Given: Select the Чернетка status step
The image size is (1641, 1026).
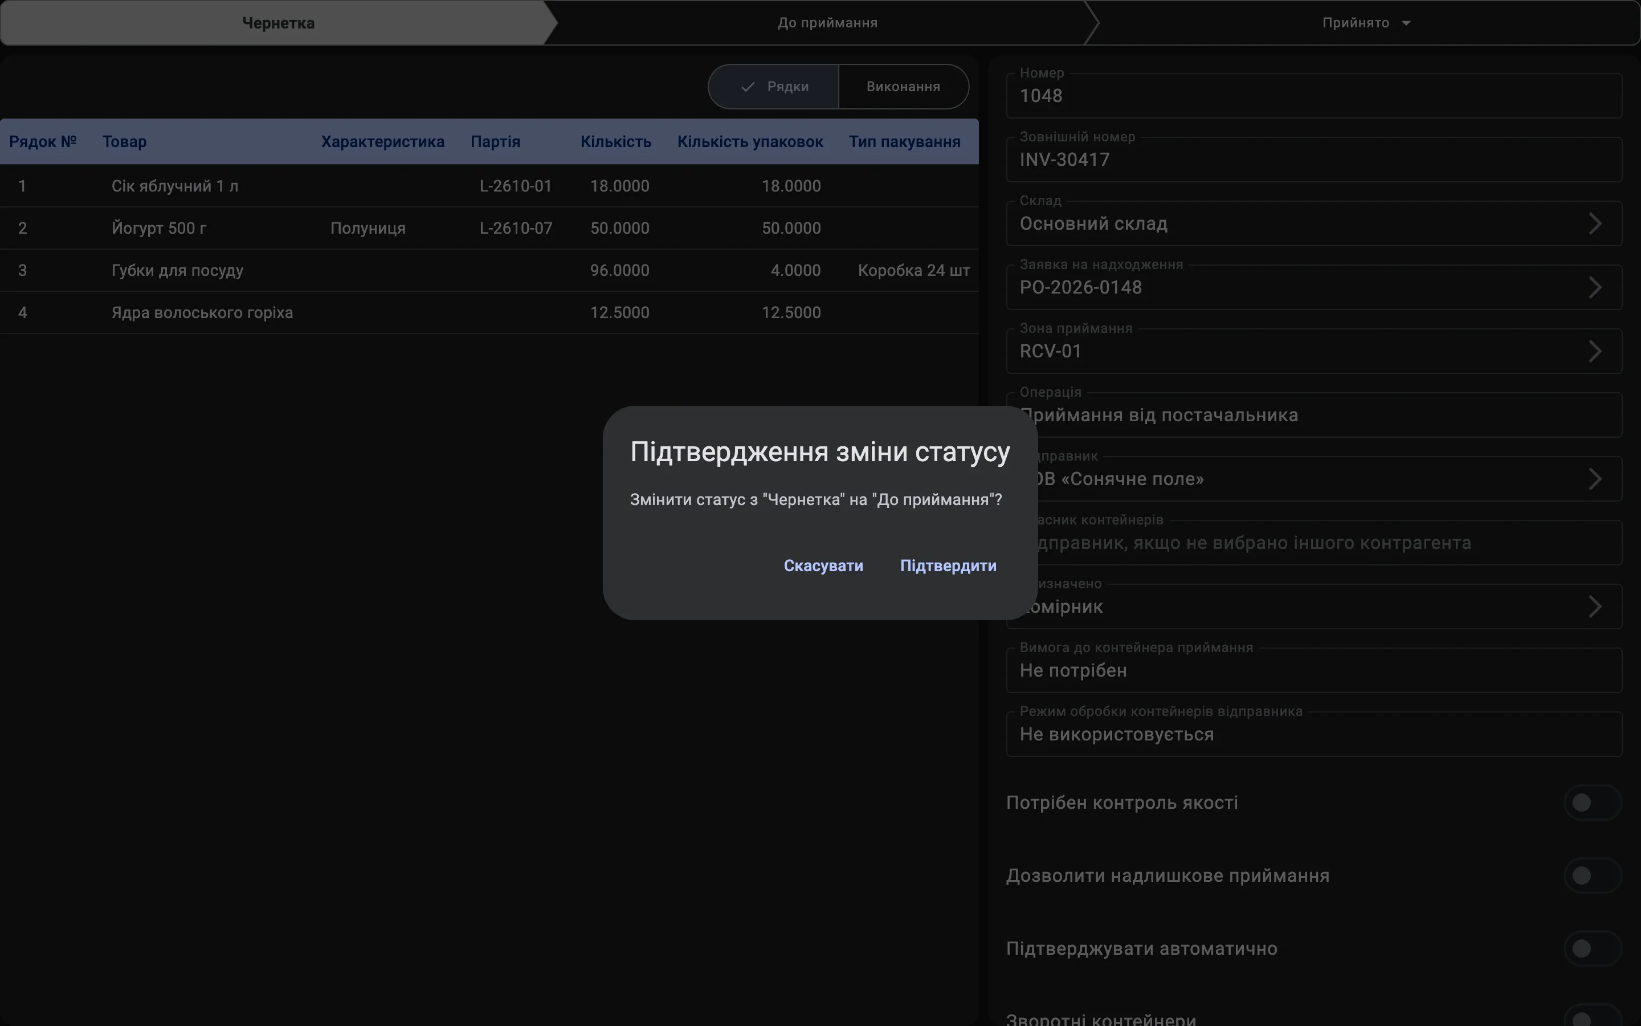Looking at the screenshot, I should [x=278, y=23].
